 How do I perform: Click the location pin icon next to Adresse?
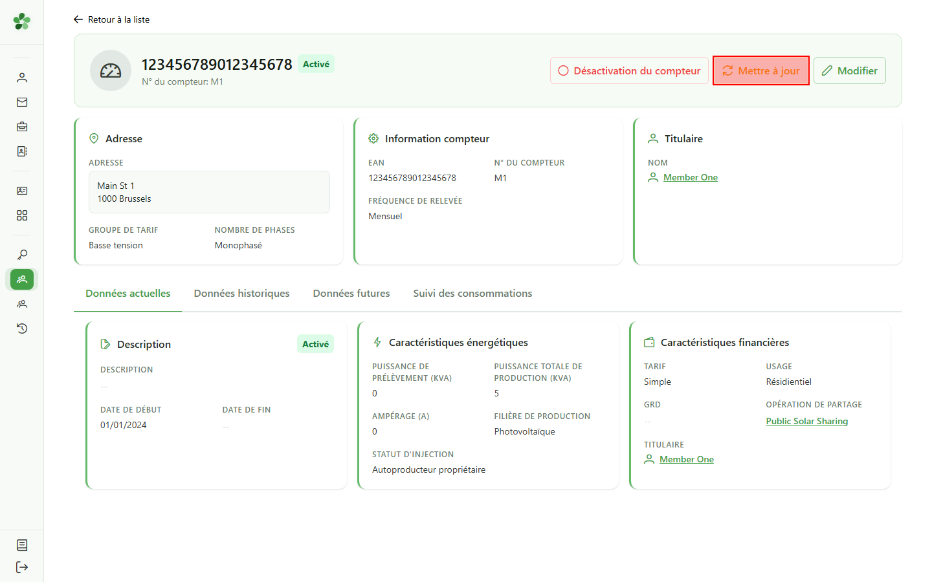pyautogui.click(x=94, y=138)
